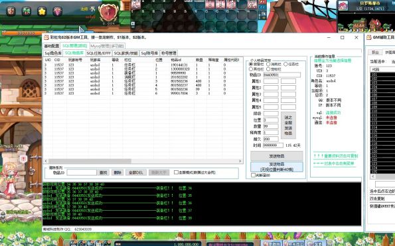This screenshot has height=246, width=395.
Task: Click the 物品ID field holding 84400501
Action: pyautogui.click(x=281, y=74)
